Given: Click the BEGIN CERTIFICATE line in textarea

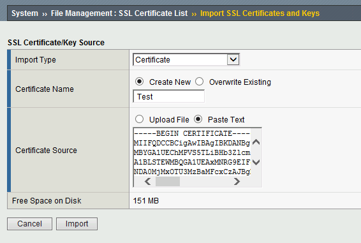Looking at the screenshot, I should [x=192, y=133].
